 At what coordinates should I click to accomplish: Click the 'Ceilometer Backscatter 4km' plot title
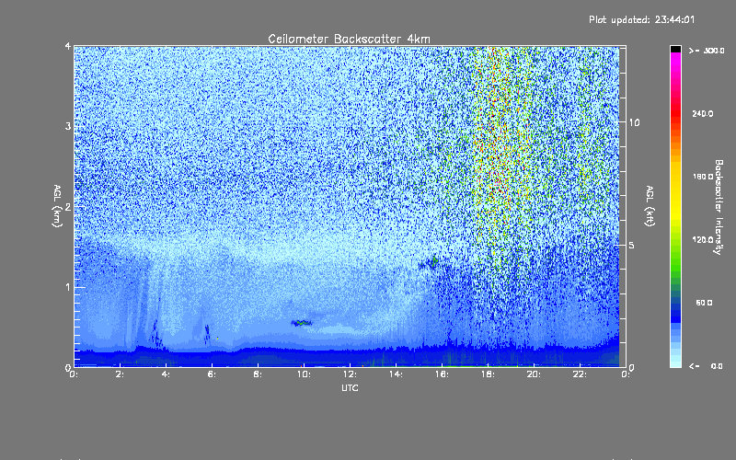(349, 39)
